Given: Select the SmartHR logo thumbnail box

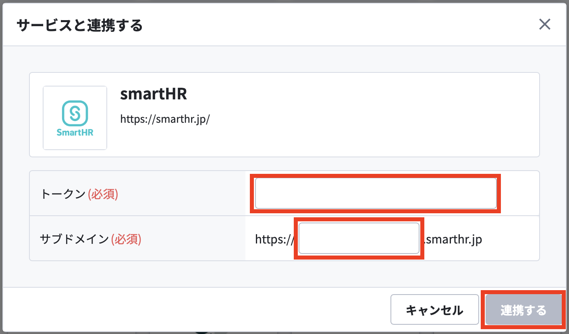Looking at the screenshot, I should click(75, 118).
